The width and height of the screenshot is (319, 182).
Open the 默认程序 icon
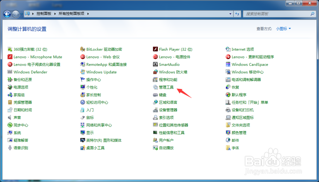coord(228,95)
